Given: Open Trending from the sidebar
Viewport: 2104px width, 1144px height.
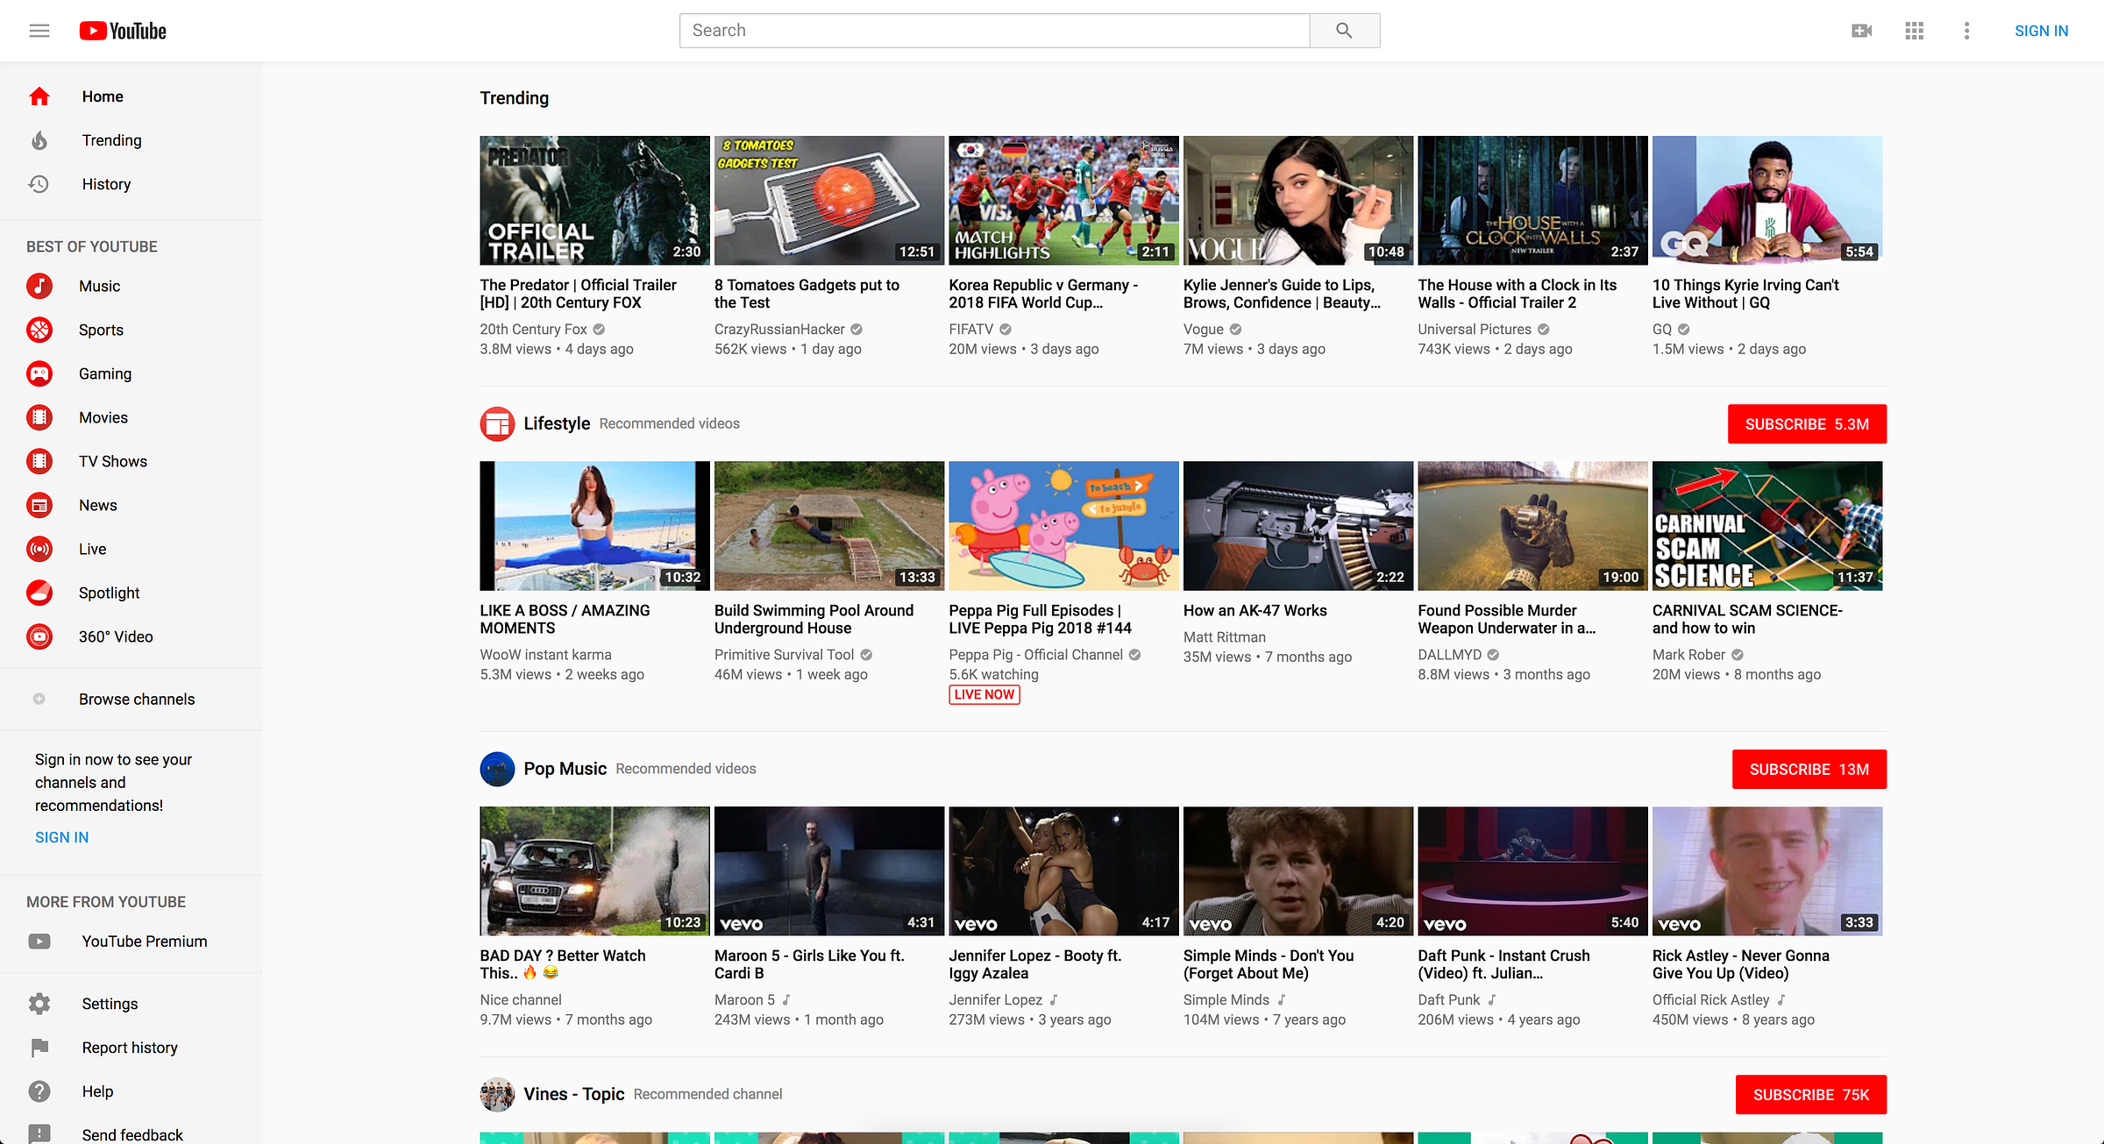Looking at the screenshot, I should click(x=111, y=140).
